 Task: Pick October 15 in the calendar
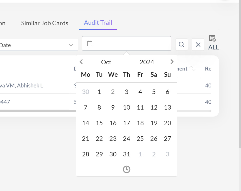click(x=99, y=123)
